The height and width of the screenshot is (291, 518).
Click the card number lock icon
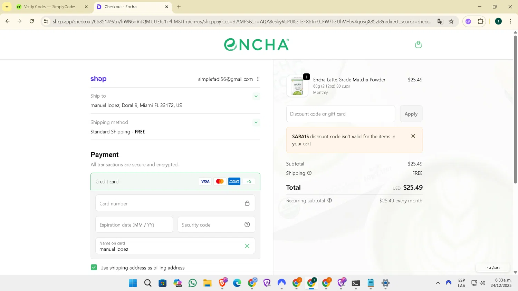247,203
